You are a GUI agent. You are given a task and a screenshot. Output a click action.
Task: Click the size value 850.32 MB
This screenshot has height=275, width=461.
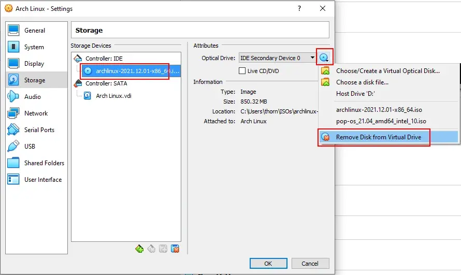254,102
